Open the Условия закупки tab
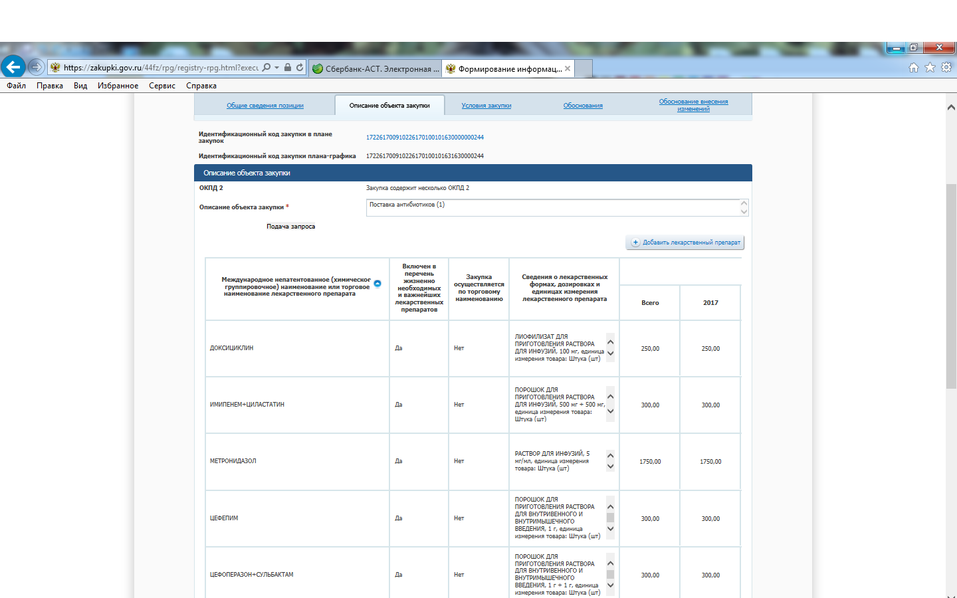This screenshot has height=598, width=957. (x=486, y=106)
